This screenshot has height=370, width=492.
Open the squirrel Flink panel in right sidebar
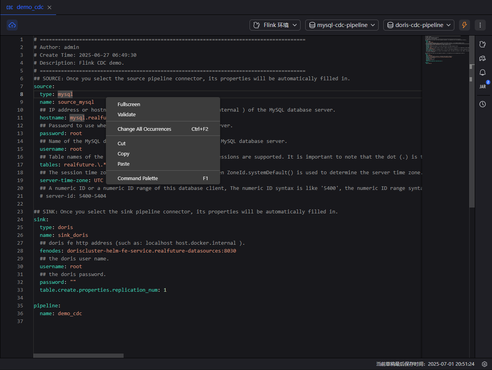pyautogui.click(x=483, y=45)
